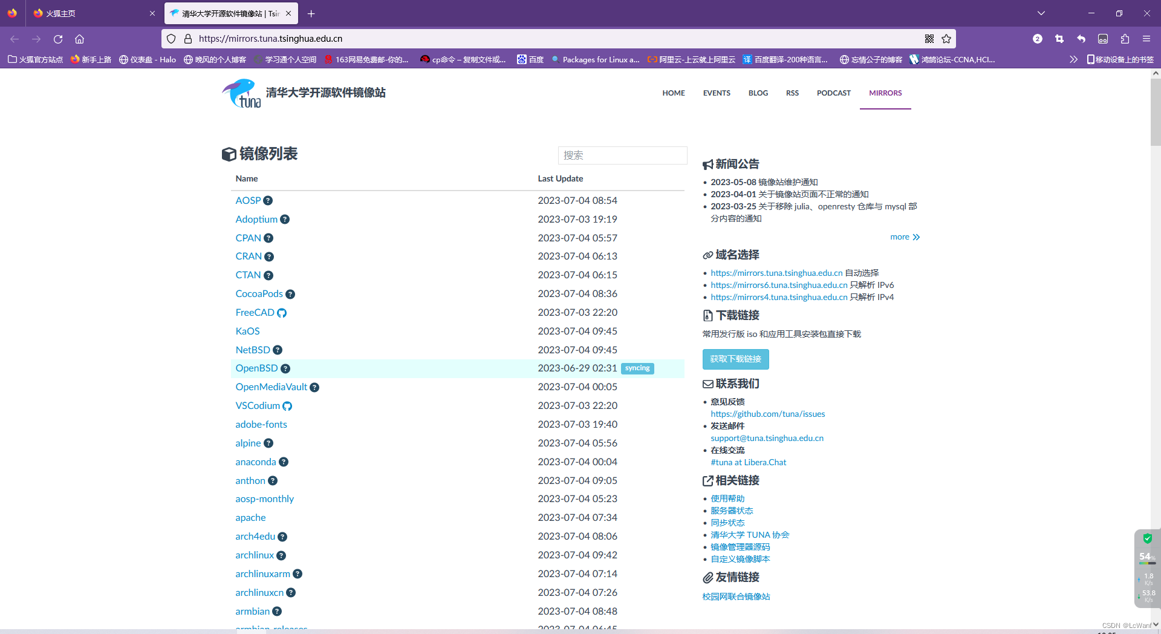Open the 服务器状态 link

[x=732, y=511]
